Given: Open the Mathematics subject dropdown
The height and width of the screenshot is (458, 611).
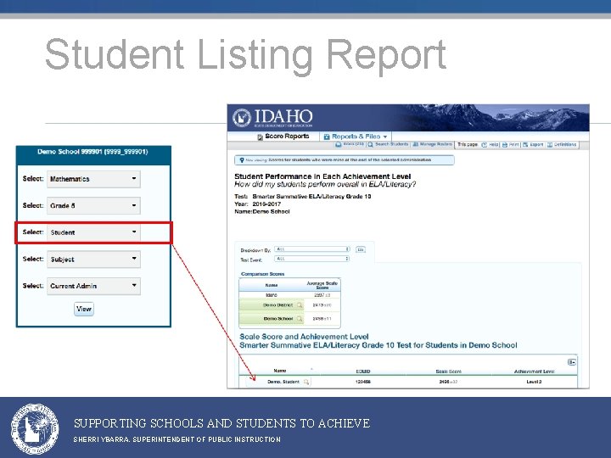Looking at the screenshot, I should click(x=93, y=179).
